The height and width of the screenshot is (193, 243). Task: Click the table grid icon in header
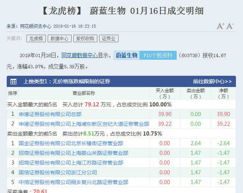13,81
